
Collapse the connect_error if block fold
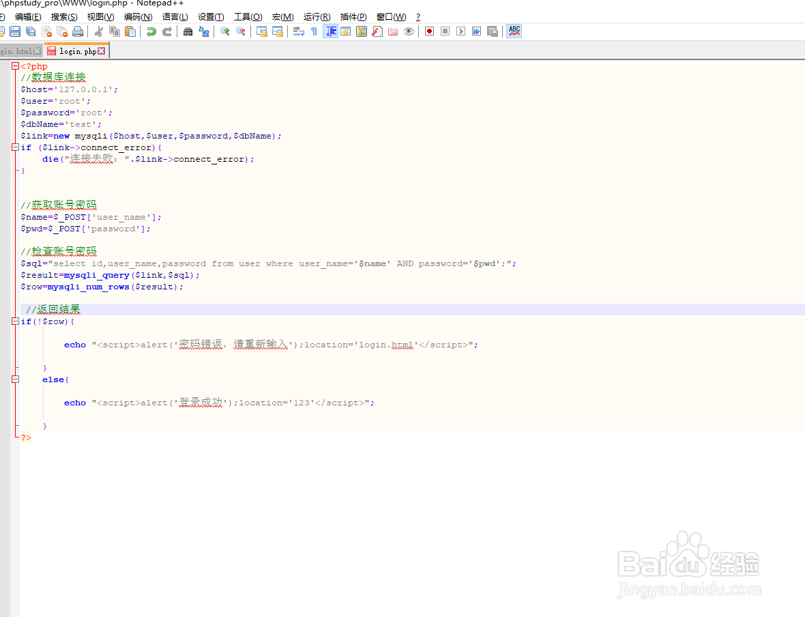coord(16,147)
